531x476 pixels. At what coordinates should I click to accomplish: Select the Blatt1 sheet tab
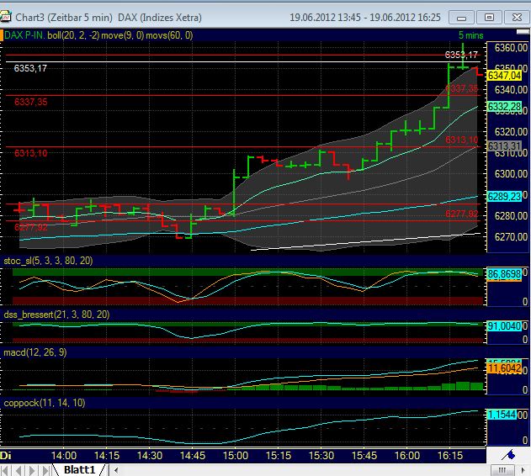(80, 470)
